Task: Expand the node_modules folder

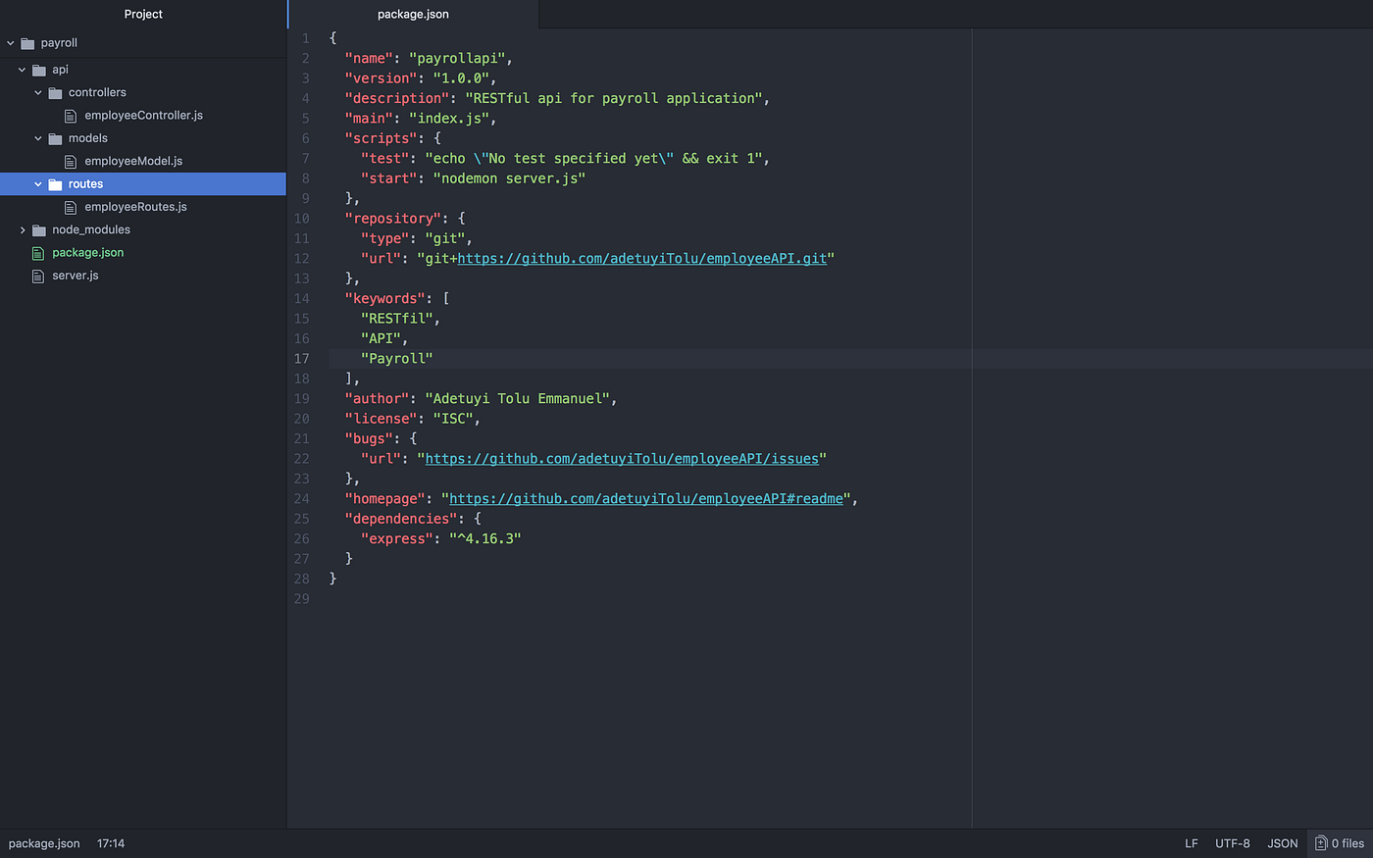Action: coord(23,229)
